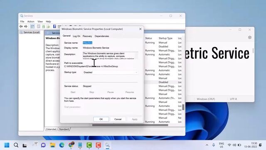266x150 pixels.
Task: Click the Start parameters field
Action: point(111,107)
